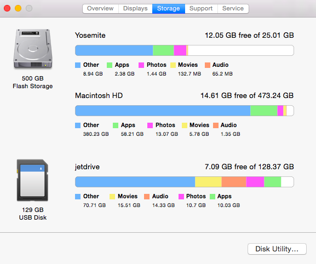The image size is (316, 264).
Task: Click the 129 GB USB Disk SD card icon
Action: point(32,180)
